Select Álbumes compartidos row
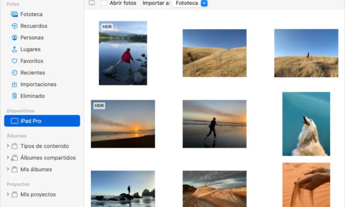The height and width of the screenshot is (207, 345). click(42, 158)
